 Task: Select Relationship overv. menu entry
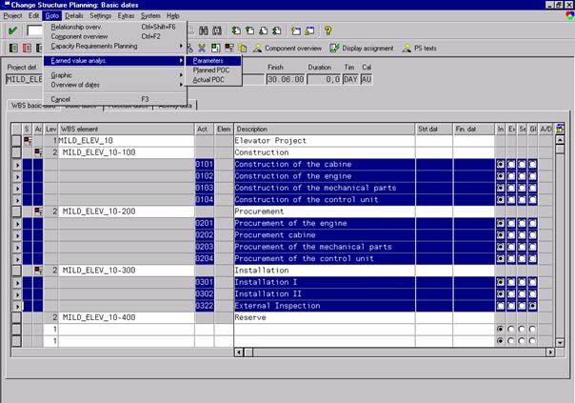[113, 27]
